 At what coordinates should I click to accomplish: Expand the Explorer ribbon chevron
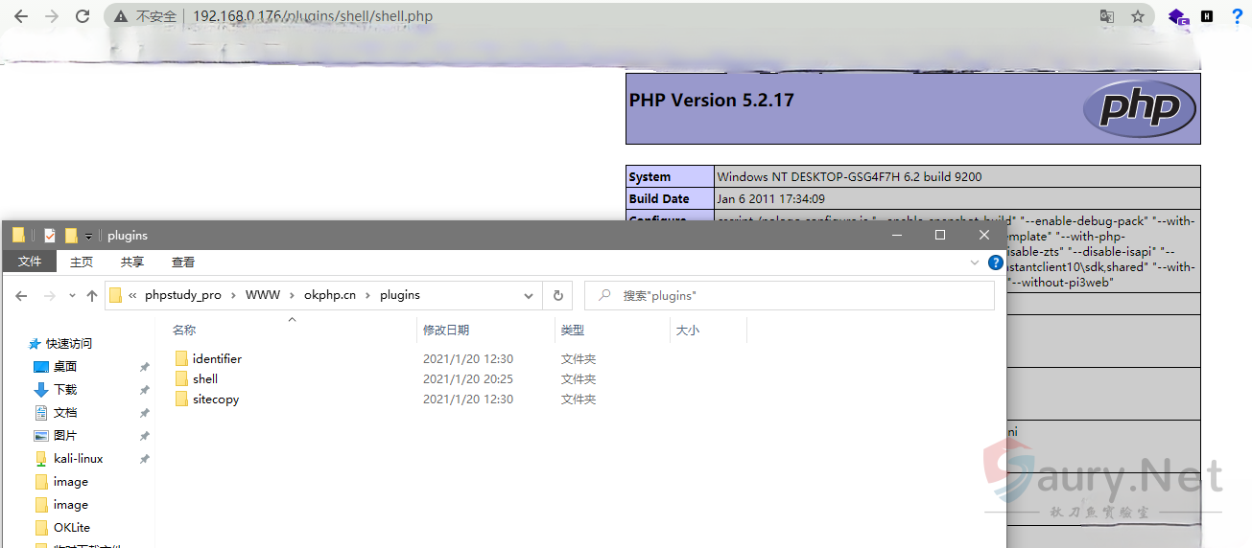(975, 263)
